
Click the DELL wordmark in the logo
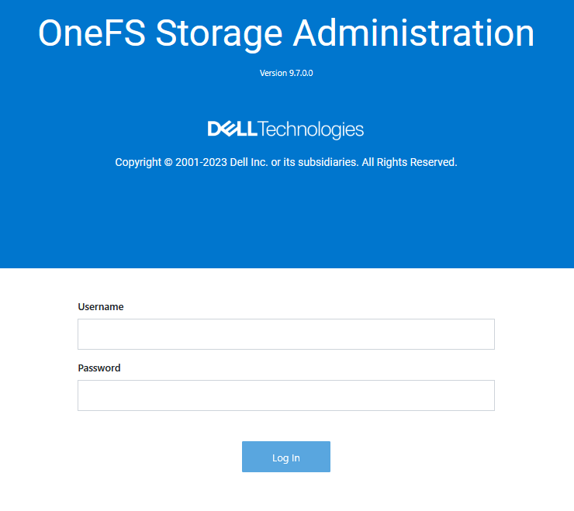[x=232, y=129]
